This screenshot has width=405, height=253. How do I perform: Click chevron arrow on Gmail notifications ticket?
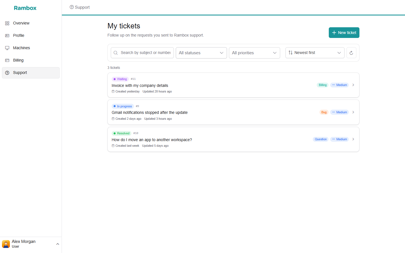click(x=353, y=112)
